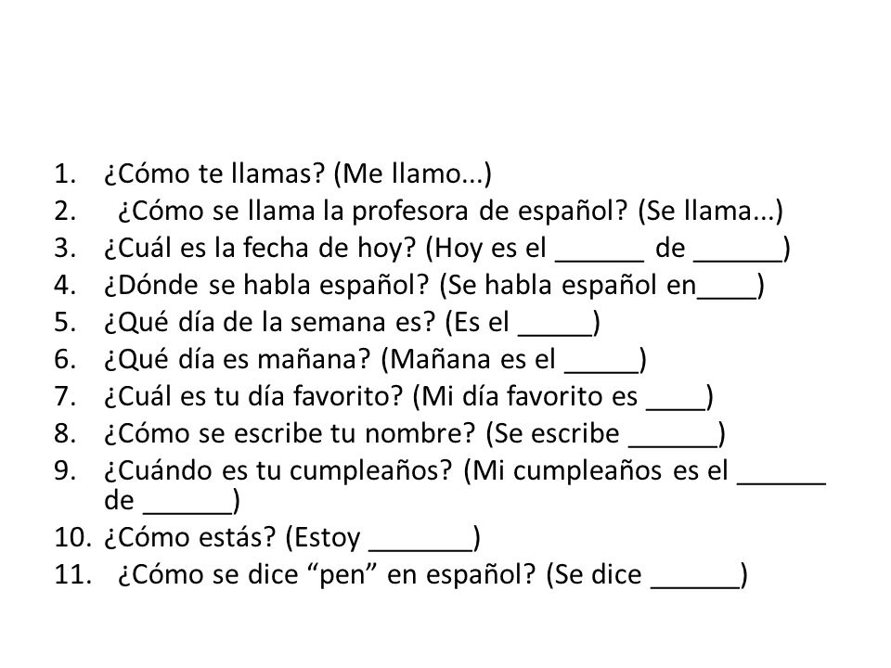891x668 pixels.
Task: Click '¿Cuál es tu día favorito?' question
Action: coord(253,396)
